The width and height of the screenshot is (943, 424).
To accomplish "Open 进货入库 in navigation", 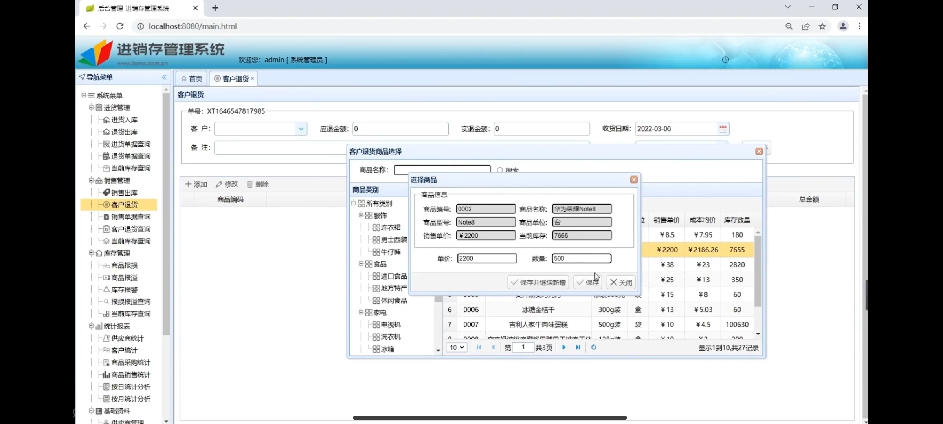I will click(124, 120).
